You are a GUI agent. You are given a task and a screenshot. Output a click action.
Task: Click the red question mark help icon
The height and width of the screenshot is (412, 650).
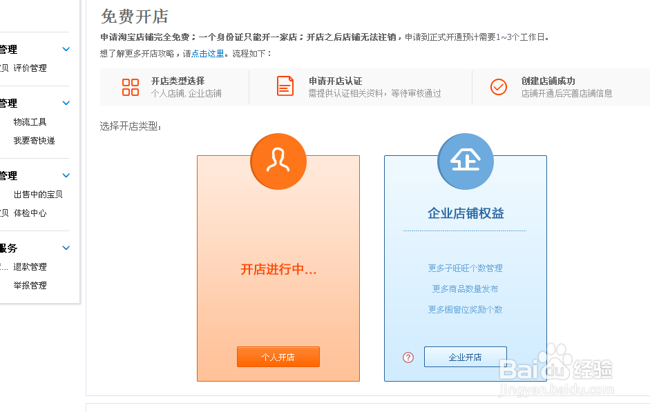(x=408, y=357)
